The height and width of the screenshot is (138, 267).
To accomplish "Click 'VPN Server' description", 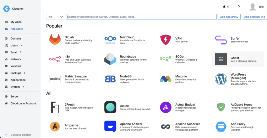I will click(x=181, y=42).
